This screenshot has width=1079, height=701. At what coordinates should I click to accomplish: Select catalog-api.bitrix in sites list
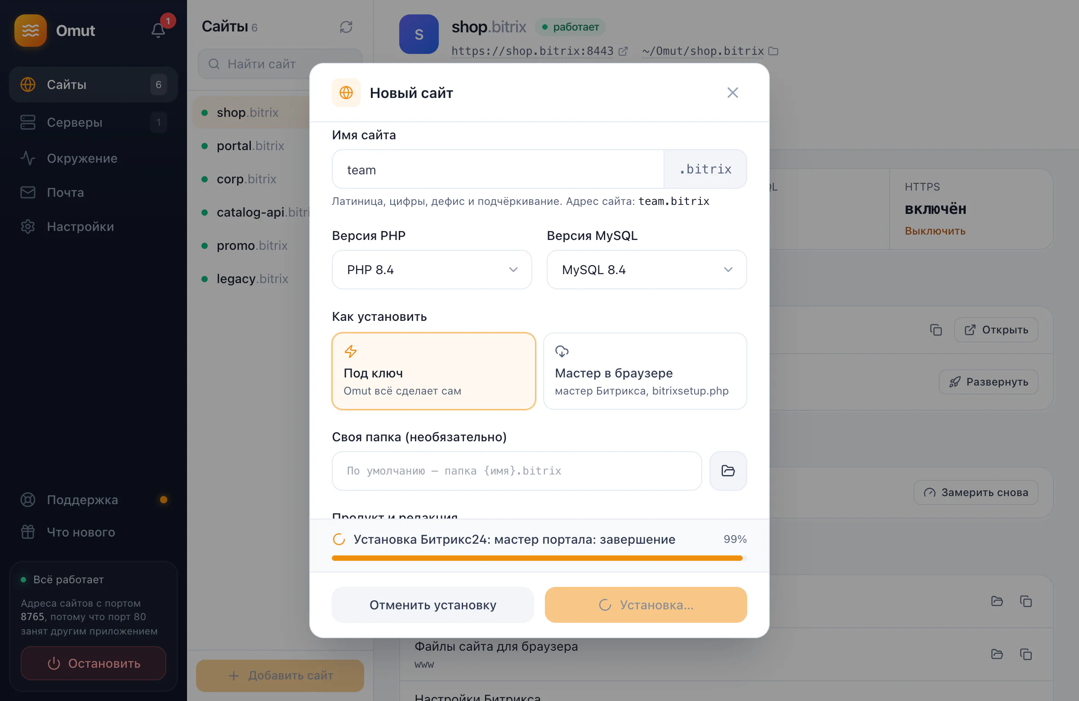251,212
